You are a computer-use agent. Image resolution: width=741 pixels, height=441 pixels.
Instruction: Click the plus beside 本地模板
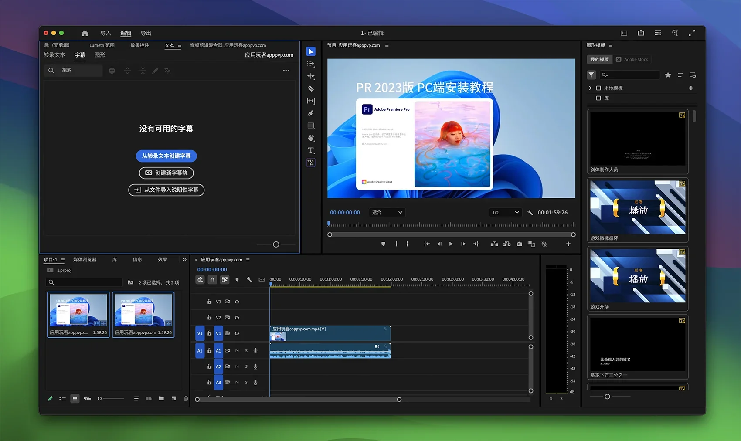(x=691, y=88)
